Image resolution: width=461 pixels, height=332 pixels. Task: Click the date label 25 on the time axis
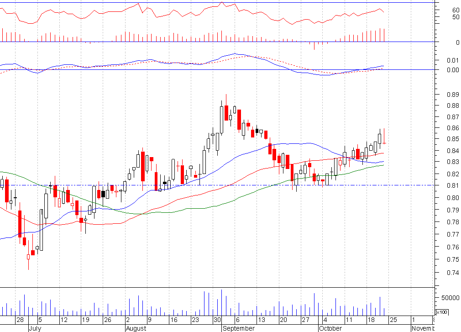393,320
